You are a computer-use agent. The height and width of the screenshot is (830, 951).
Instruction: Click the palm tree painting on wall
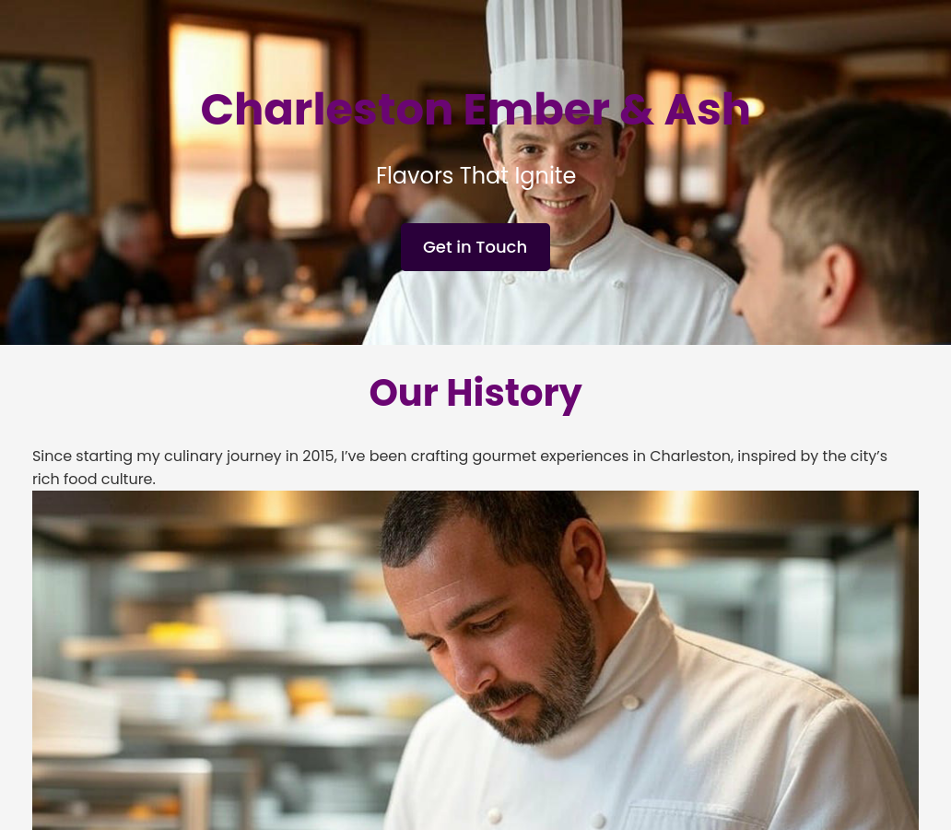pos(43,138)
